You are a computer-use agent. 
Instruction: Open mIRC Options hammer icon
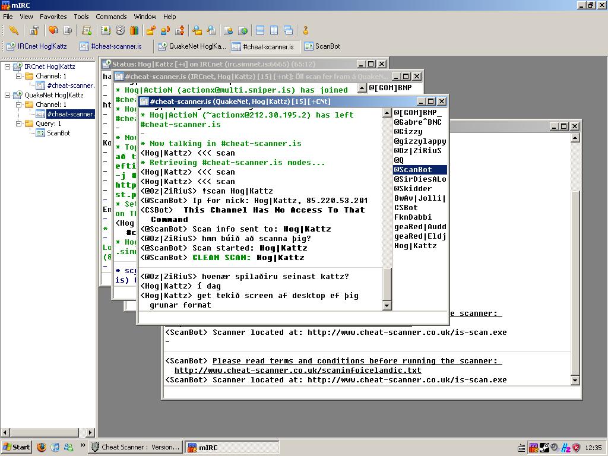tap(34, 30)
